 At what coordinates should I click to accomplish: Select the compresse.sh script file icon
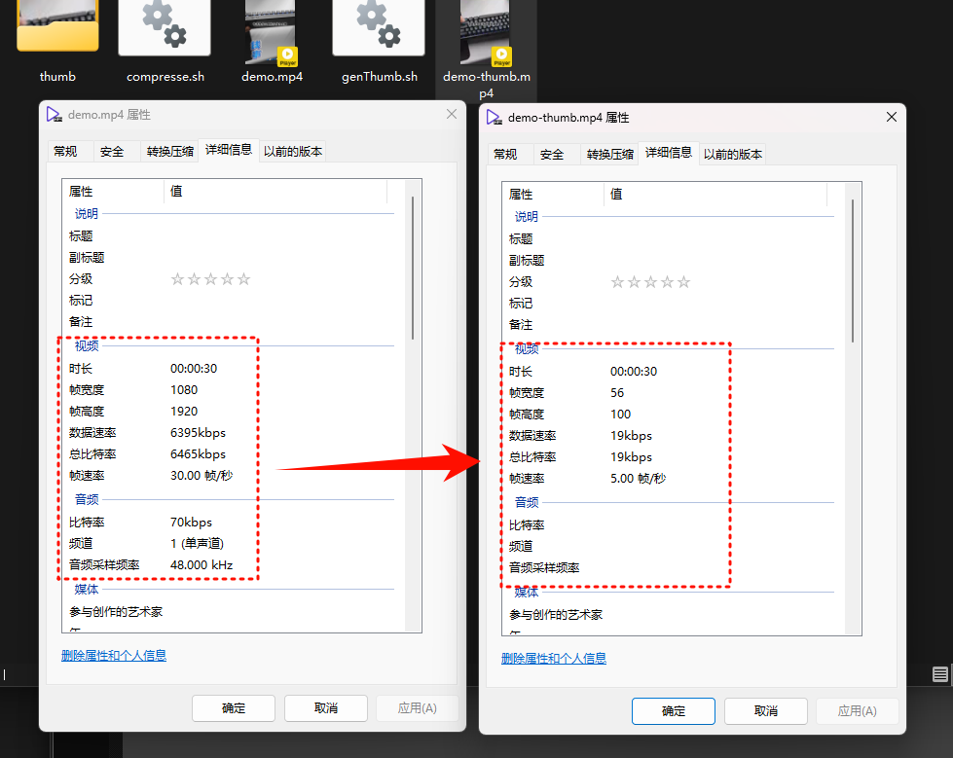(x=165, y=28)
